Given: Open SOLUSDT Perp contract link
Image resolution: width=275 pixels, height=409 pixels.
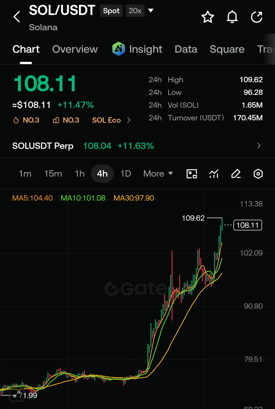Looking at the screenshot, I should [x=43, y=146].
